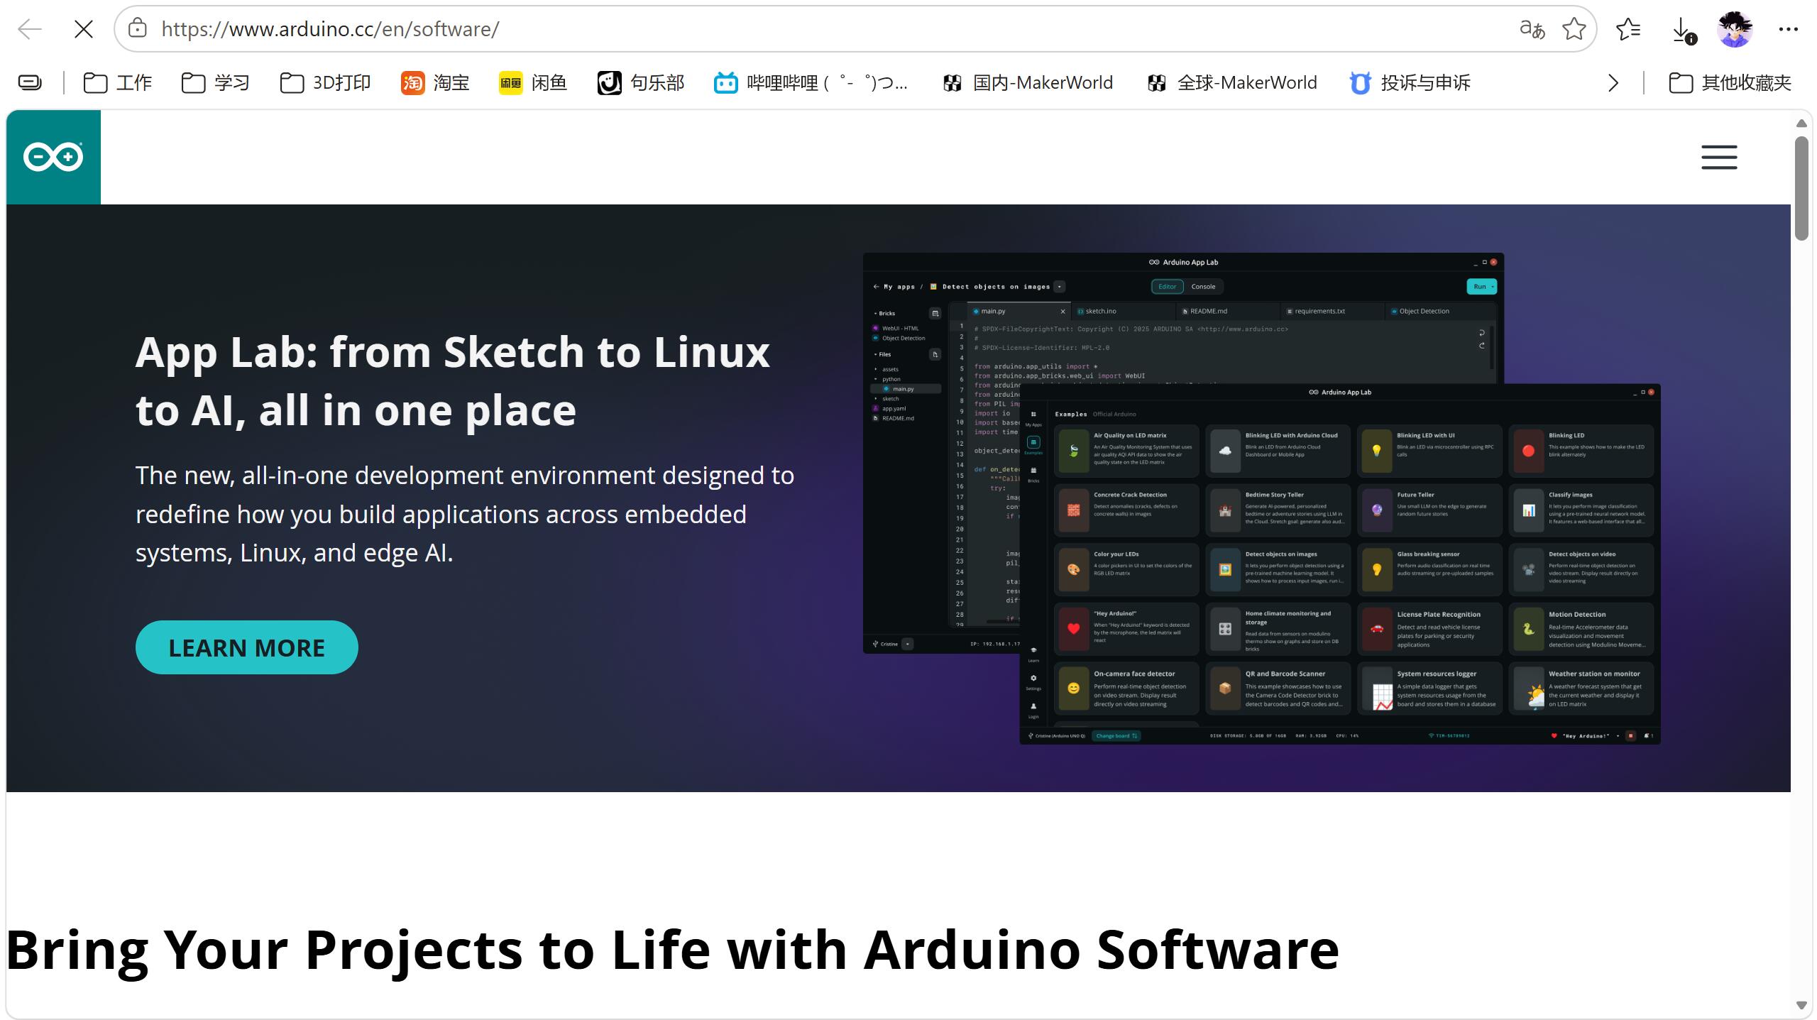Open the 学习 bookmarks folder
Viewport: 1817px width, 1020px height.
[216, 83]
